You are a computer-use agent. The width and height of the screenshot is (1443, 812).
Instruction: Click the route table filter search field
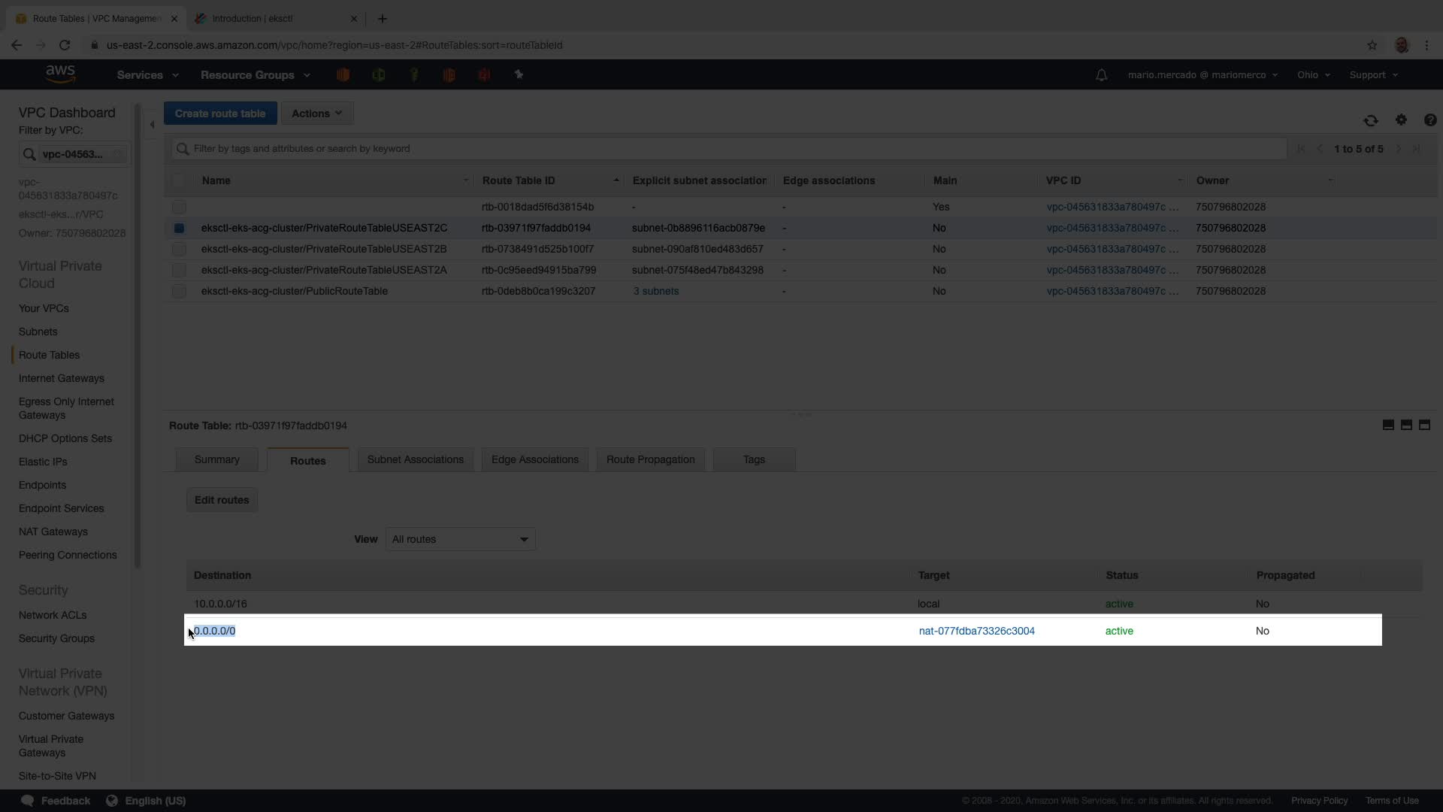coord(729,149)
